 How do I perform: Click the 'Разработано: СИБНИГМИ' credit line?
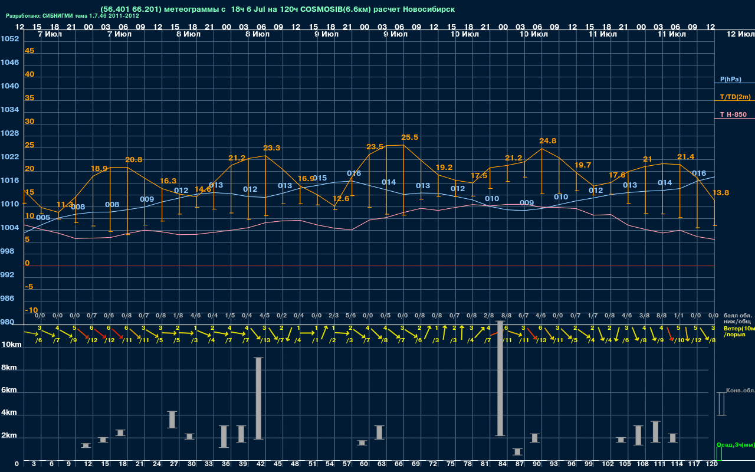pyautogui.click(x=73, y=16)
